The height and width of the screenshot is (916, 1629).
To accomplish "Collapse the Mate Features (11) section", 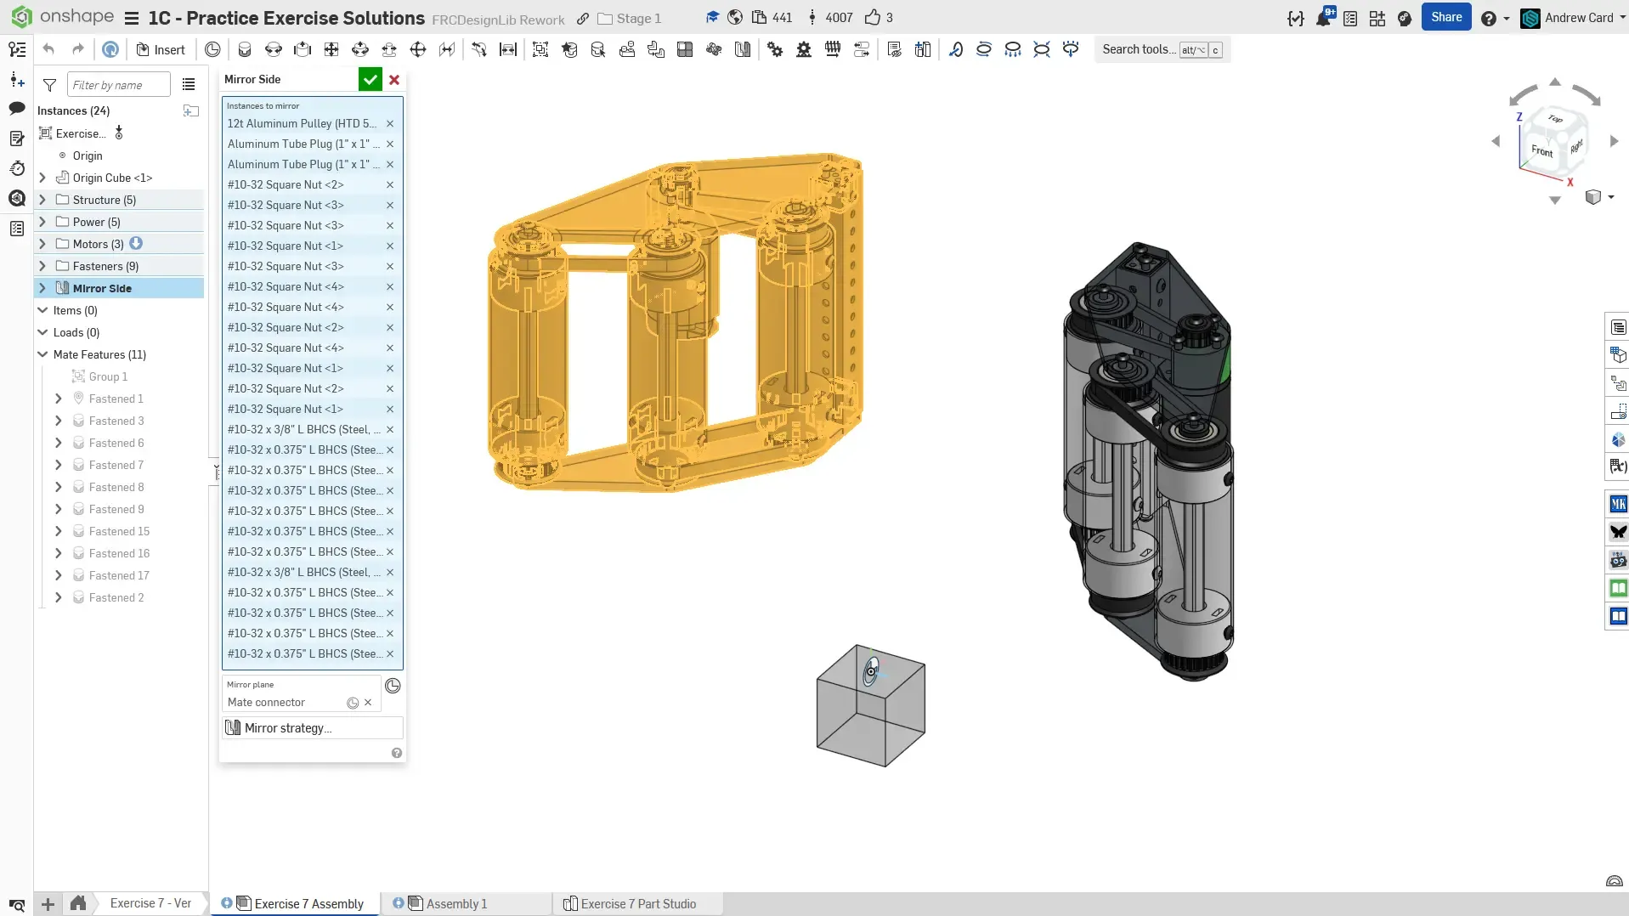I will [x=42, y=354].
